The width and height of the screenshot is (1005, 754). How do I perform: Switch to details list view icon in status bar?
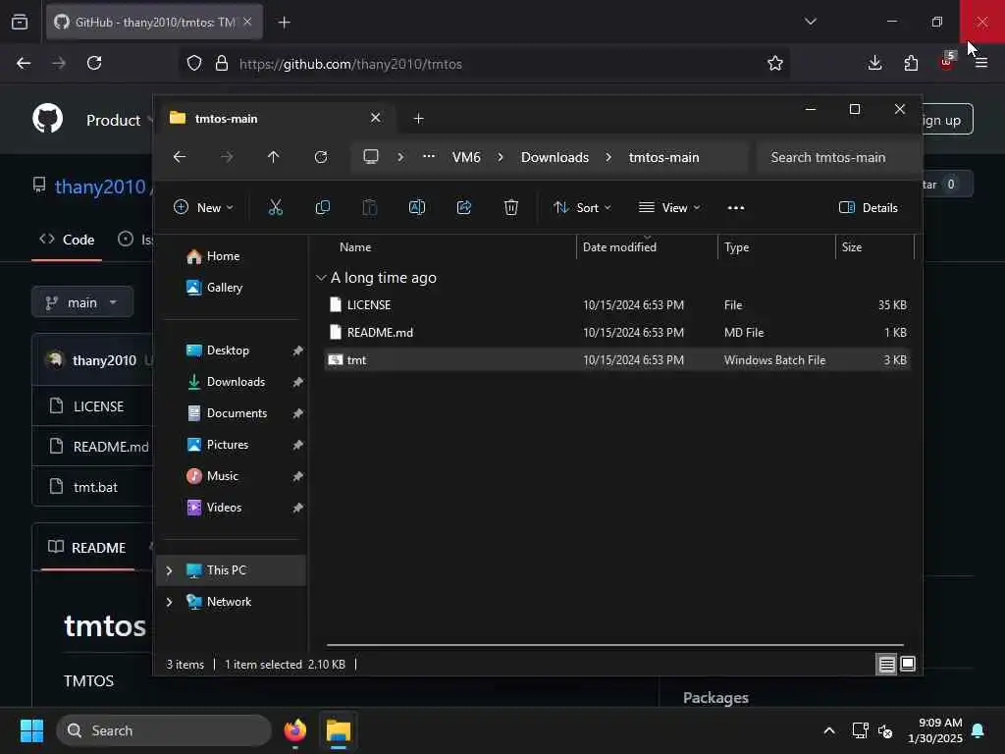point(886,665)
